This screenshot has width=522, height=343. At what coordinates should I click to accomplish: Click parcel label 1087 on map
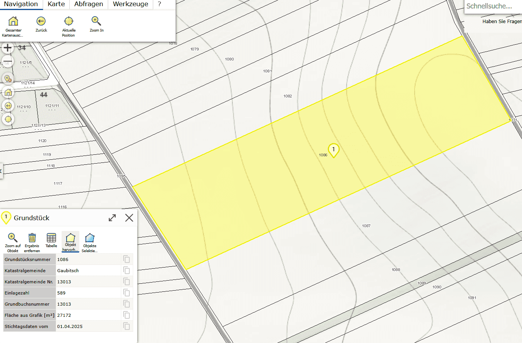click(x=366, y=226)
